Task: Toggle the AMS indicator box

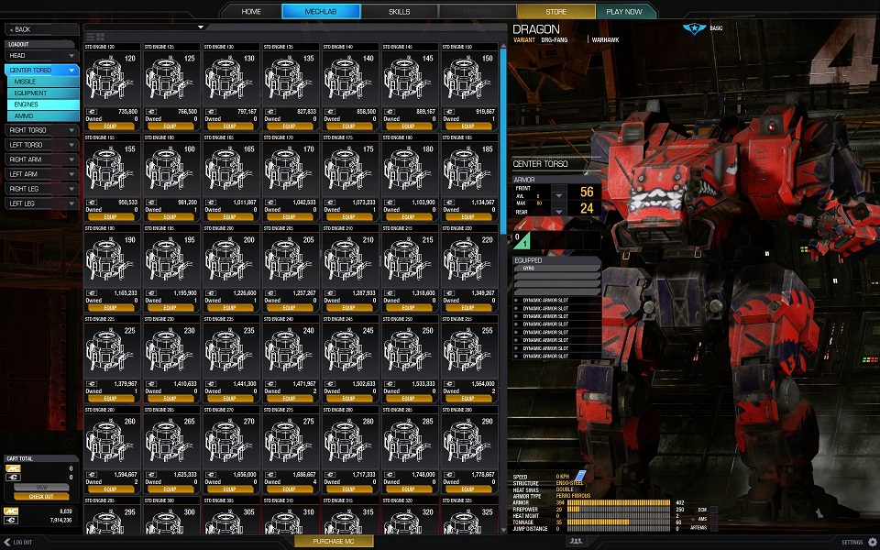Action: (714, 519)
